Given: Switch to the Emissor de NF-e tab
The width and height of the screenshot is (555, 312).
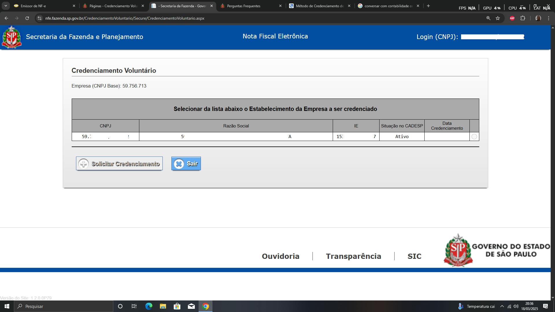Looking at the screenshot, I should [x=43, y=6].
